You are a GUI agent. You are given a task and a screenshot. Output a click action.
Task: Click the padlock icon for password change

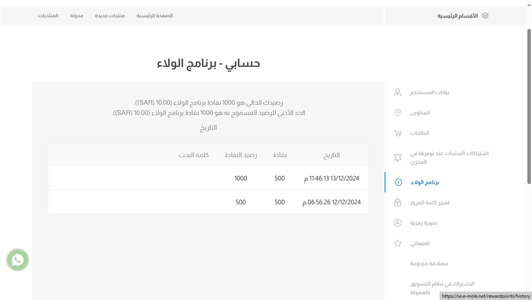tap(397, 203)
